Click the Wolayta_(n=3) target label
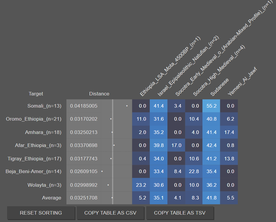 pyautogui.click(x=44, y=185)
